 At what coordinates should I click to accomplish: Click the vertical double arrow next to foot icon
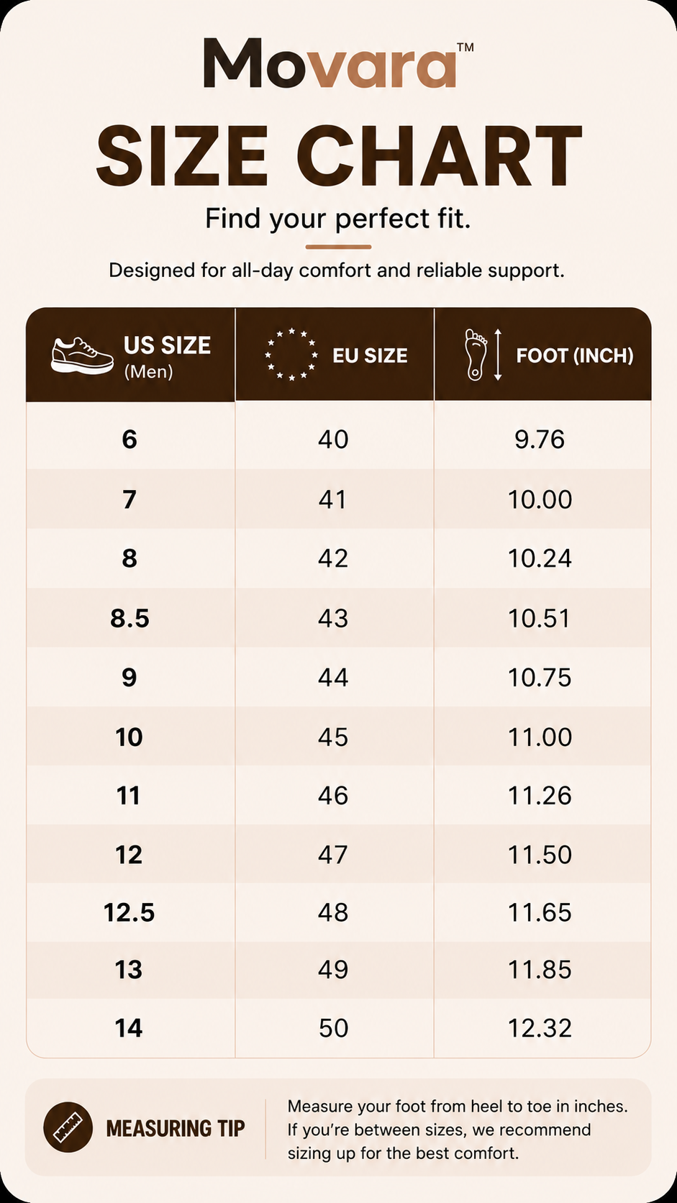pos(497,355)
